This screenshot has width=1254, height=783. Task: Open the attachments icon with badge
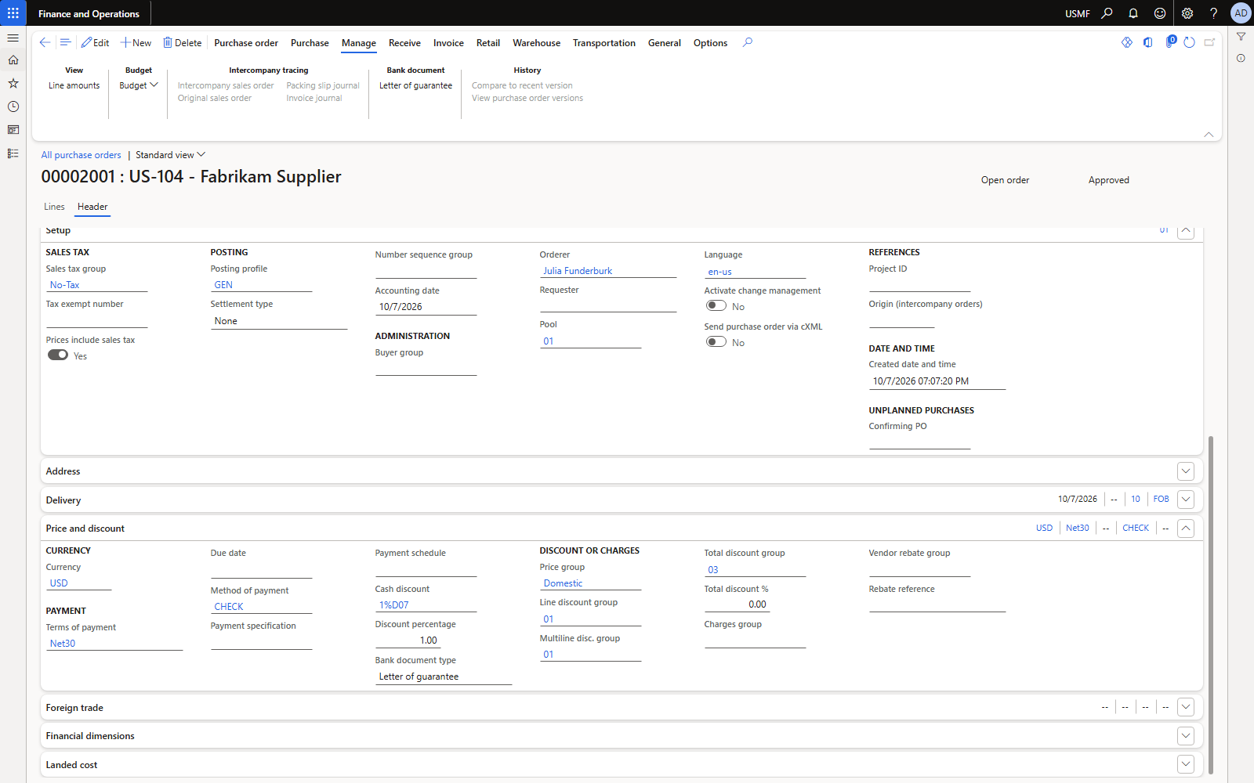(x=1170, y=41)
